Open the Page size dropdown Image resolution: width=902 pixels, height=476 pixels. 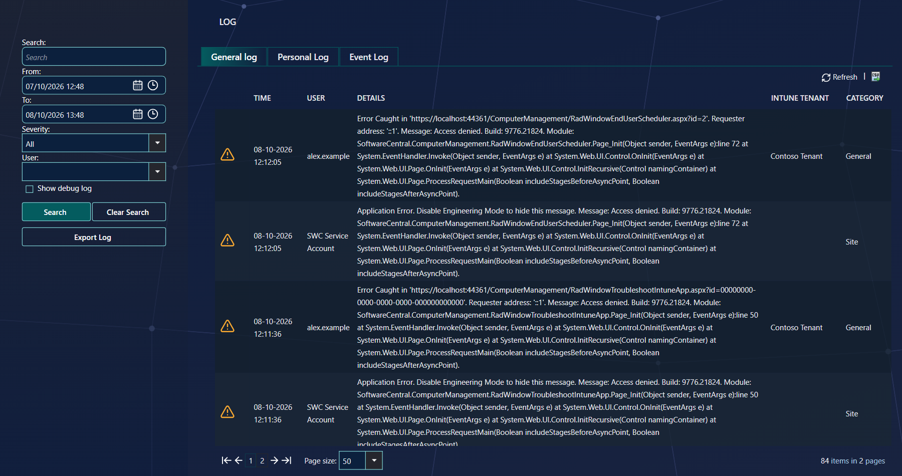click(x=374, y=460)
